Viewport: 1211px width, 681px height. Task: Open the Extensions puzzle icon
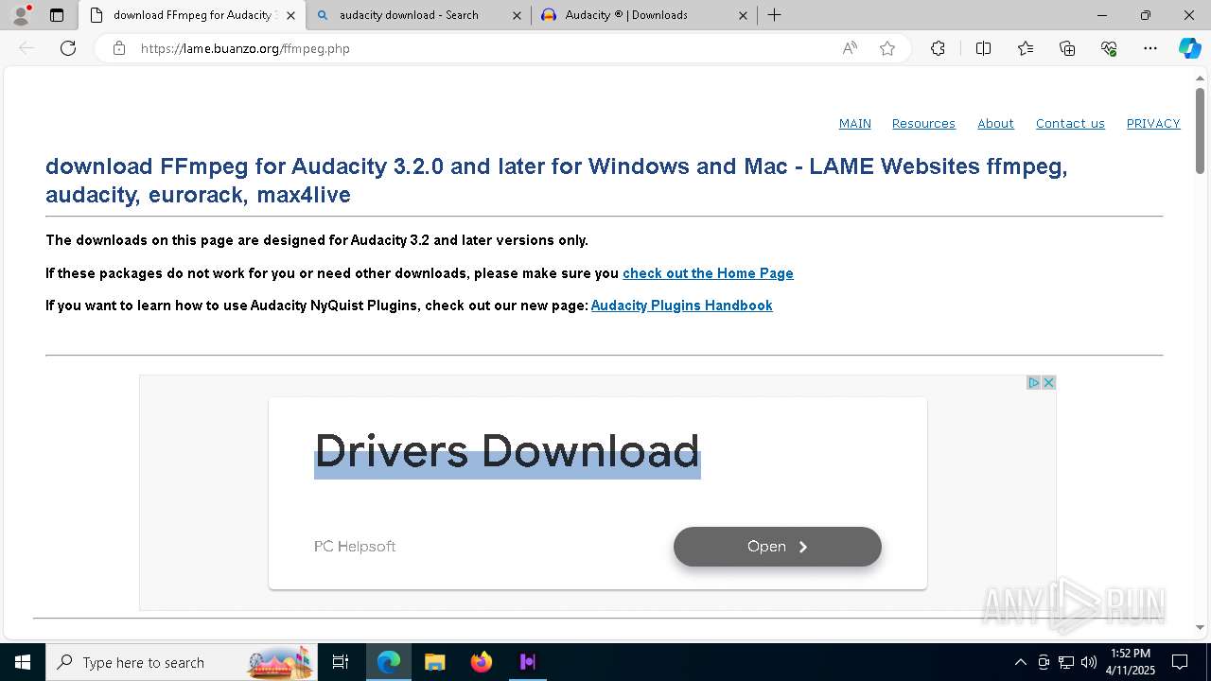(x=938, y=48)
